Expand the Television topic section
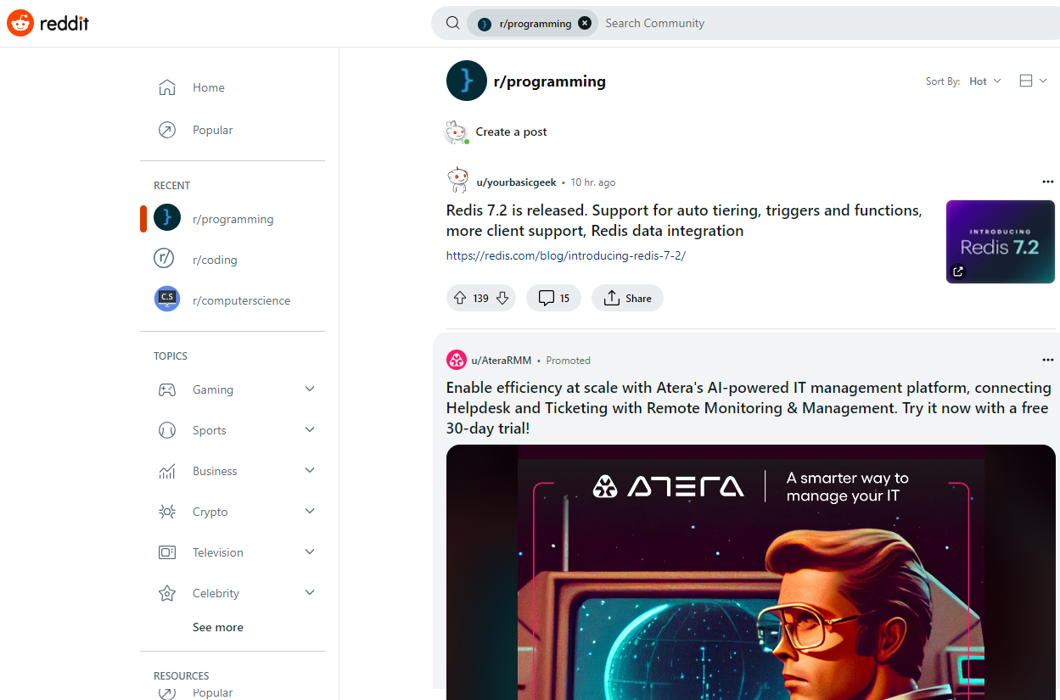 [310, 552]
